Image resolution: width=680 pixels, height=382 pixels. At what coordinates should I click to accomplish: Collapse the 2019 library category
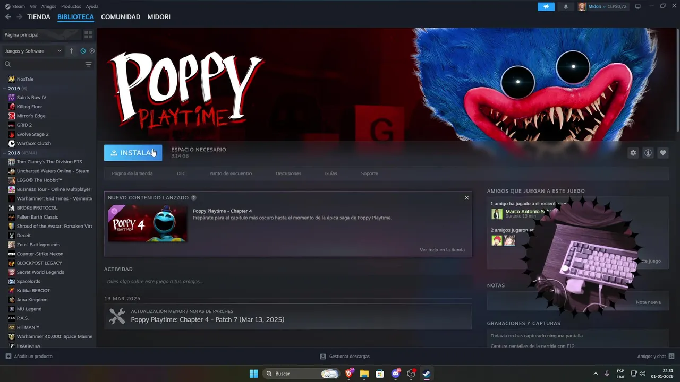(x=5, y=89)
